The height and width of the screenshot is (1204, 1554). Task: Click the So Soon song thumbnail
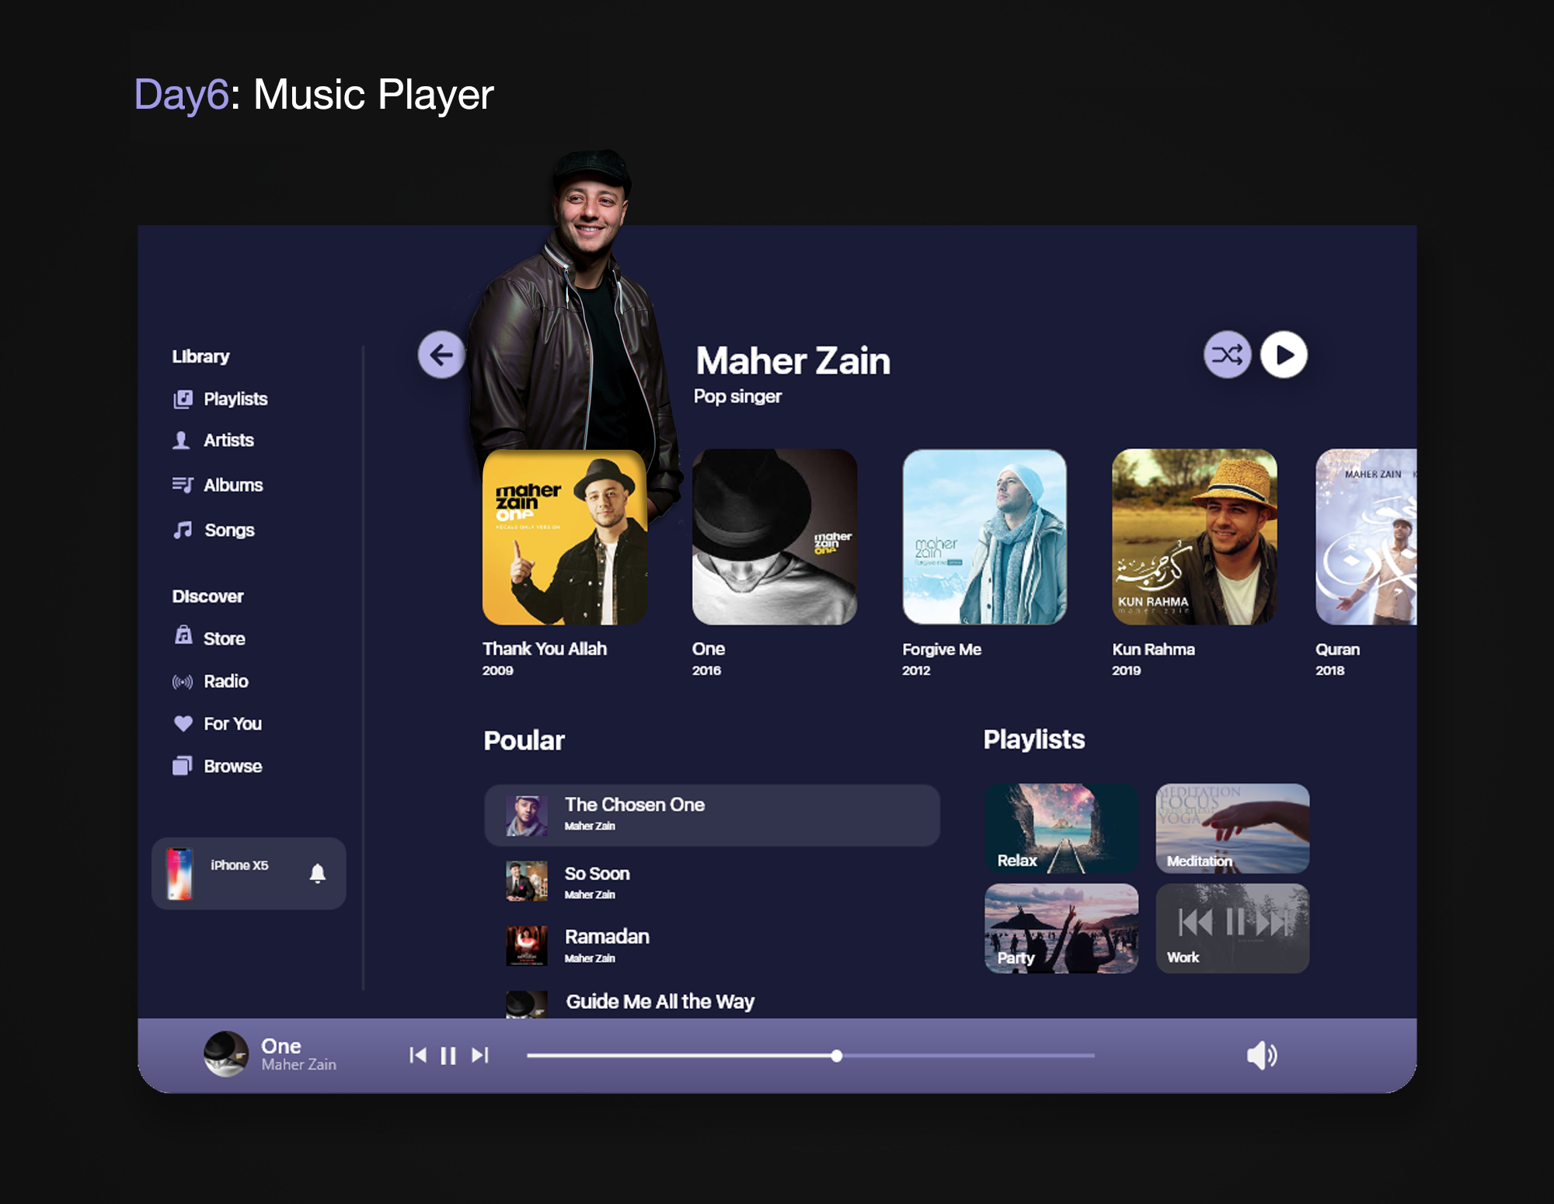pos(526,881)
